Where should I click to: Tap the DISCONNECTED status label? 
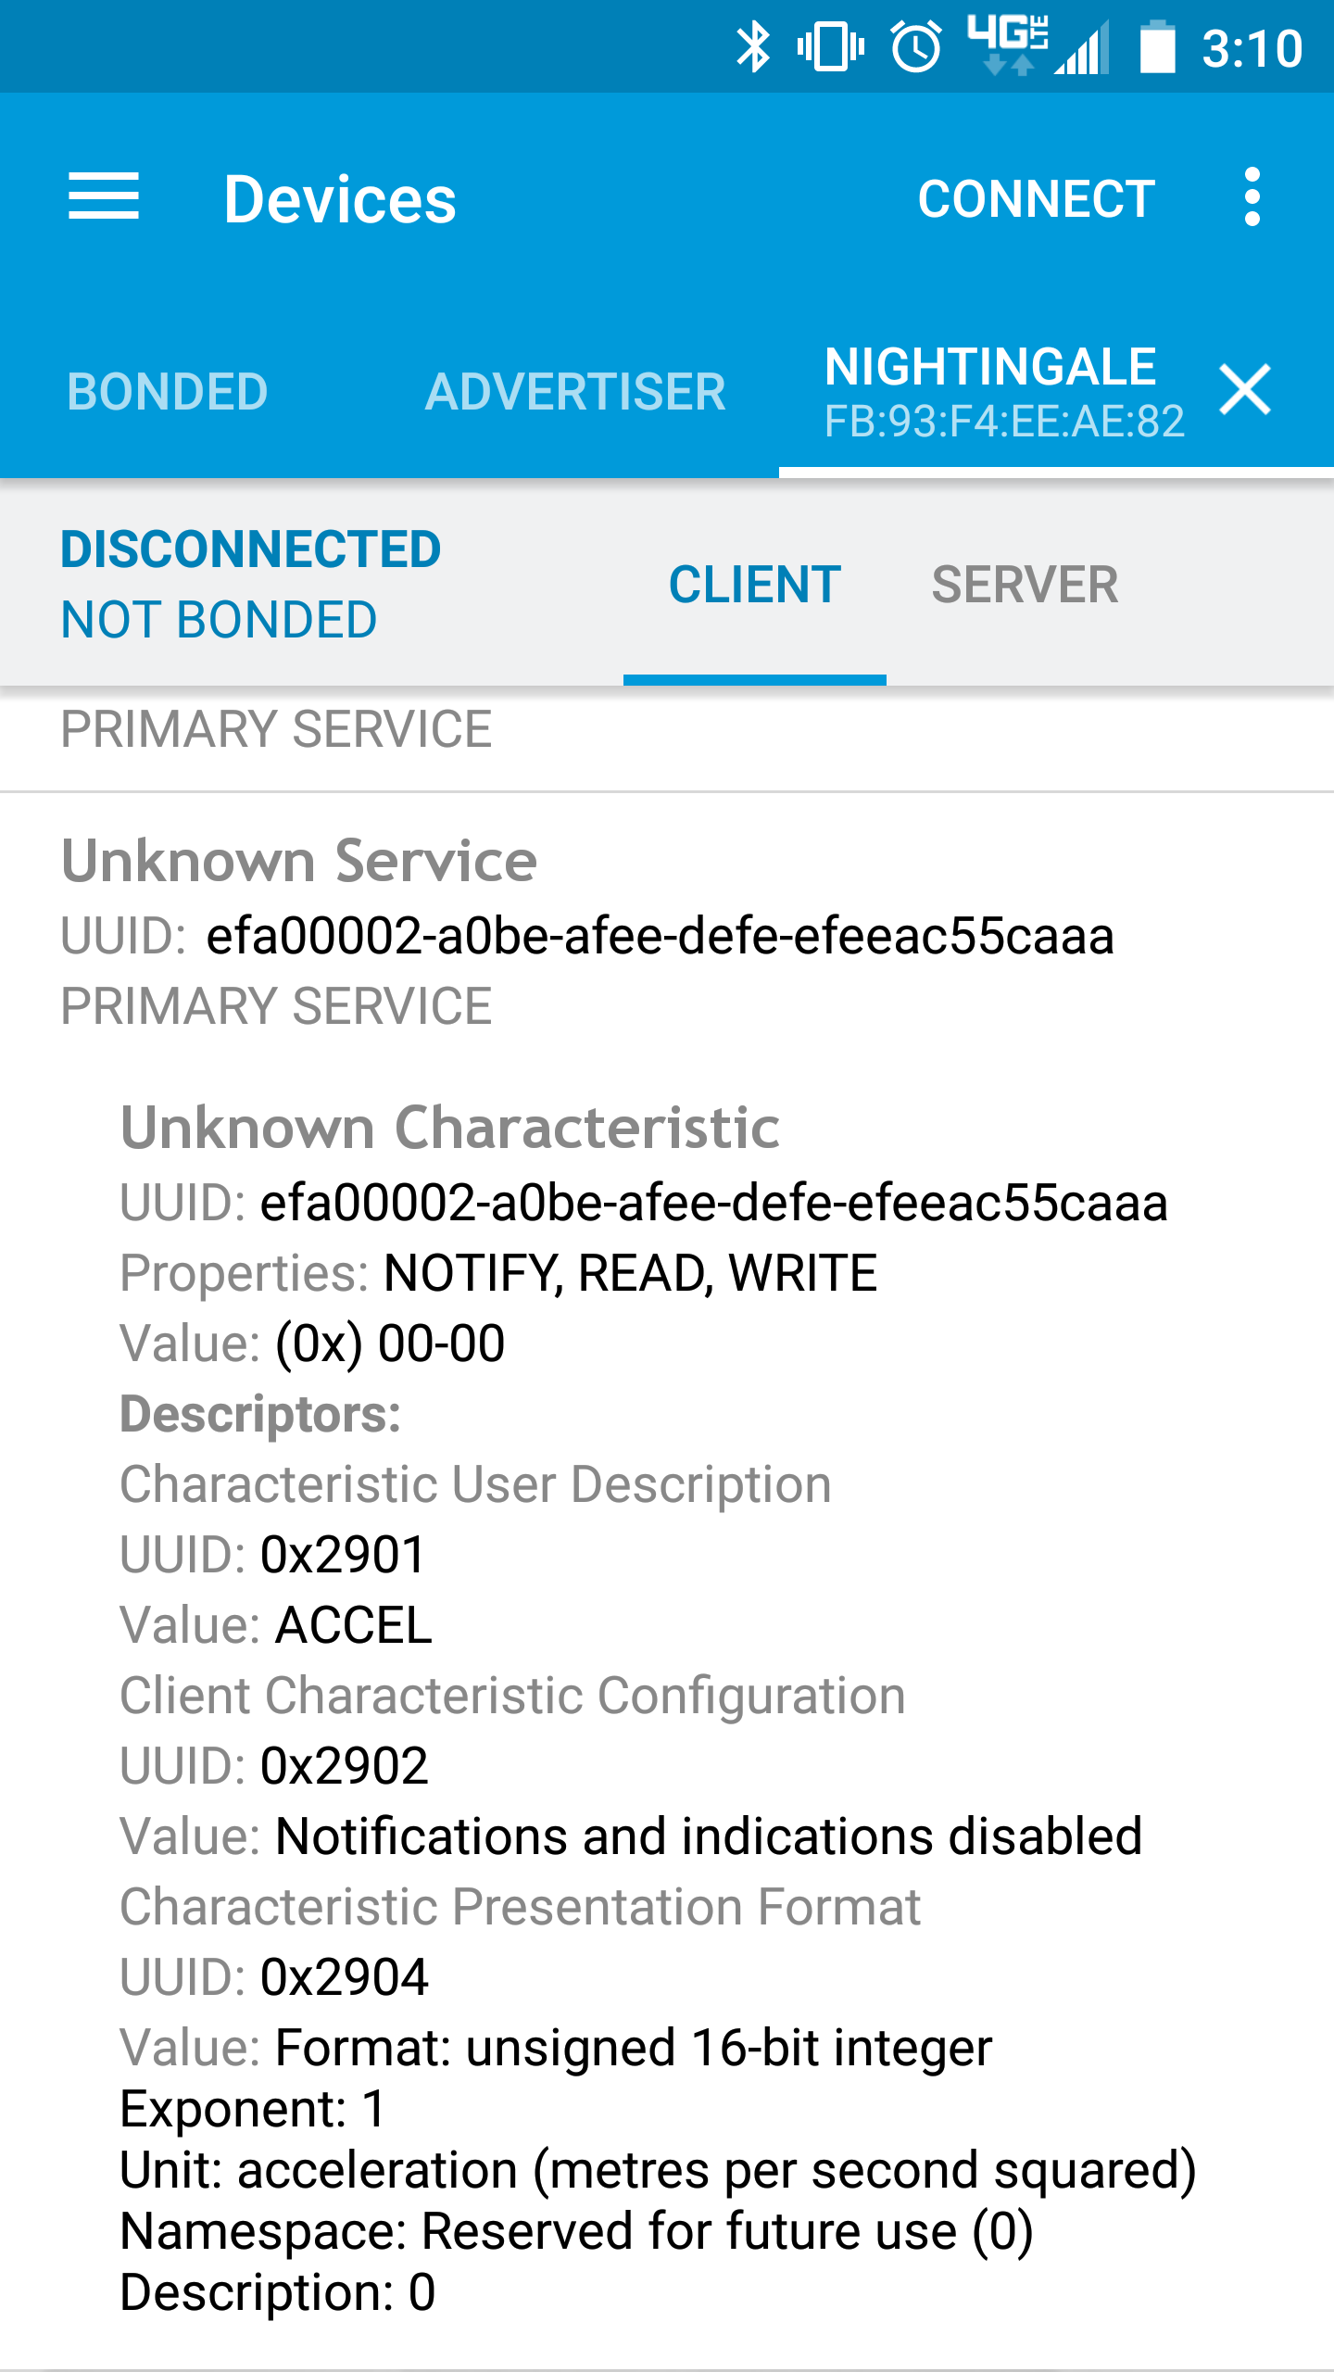pyautogui.click(x=251, y=549)
